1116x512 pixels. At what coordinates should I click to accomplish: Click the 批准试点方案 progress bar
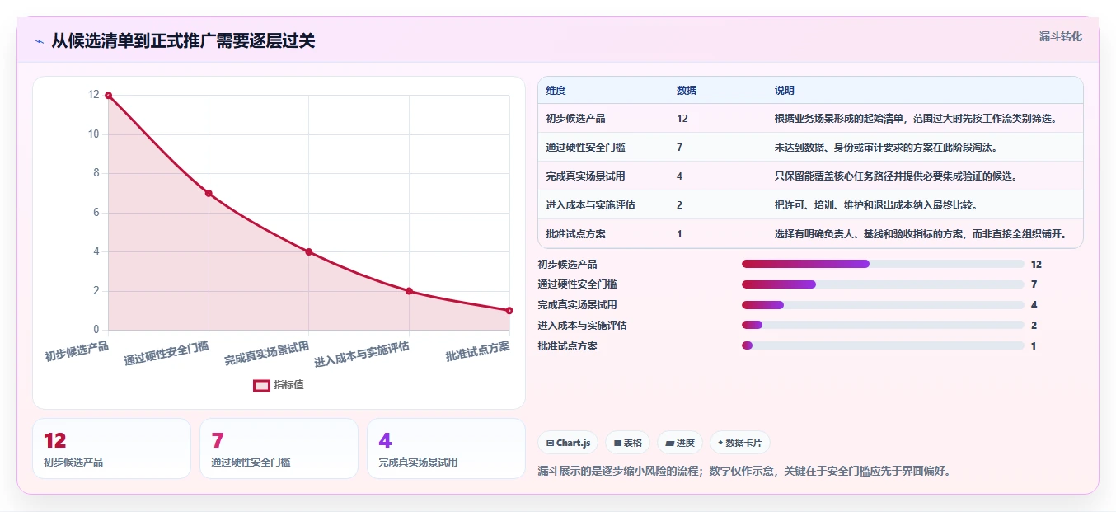tap(883, 345)
